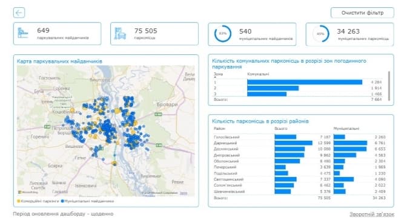
Task: Select the Шевченківський district row
Action: [x=300, y=191]
